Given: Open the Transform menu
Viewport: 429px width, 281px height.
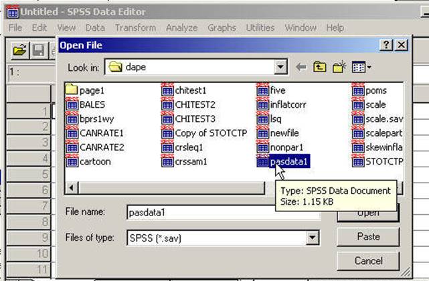Looking at the screenshot, I should point(135,27).
